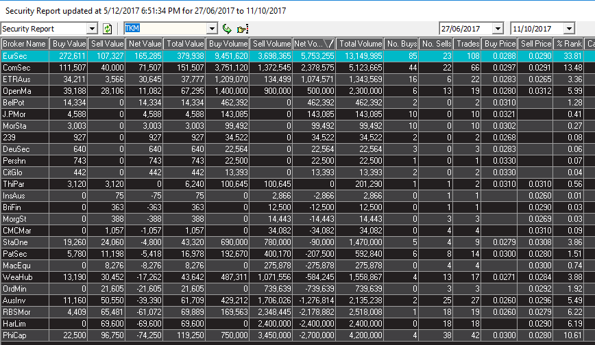Click HarLim sell value 69,600

[x=112, y=324]
